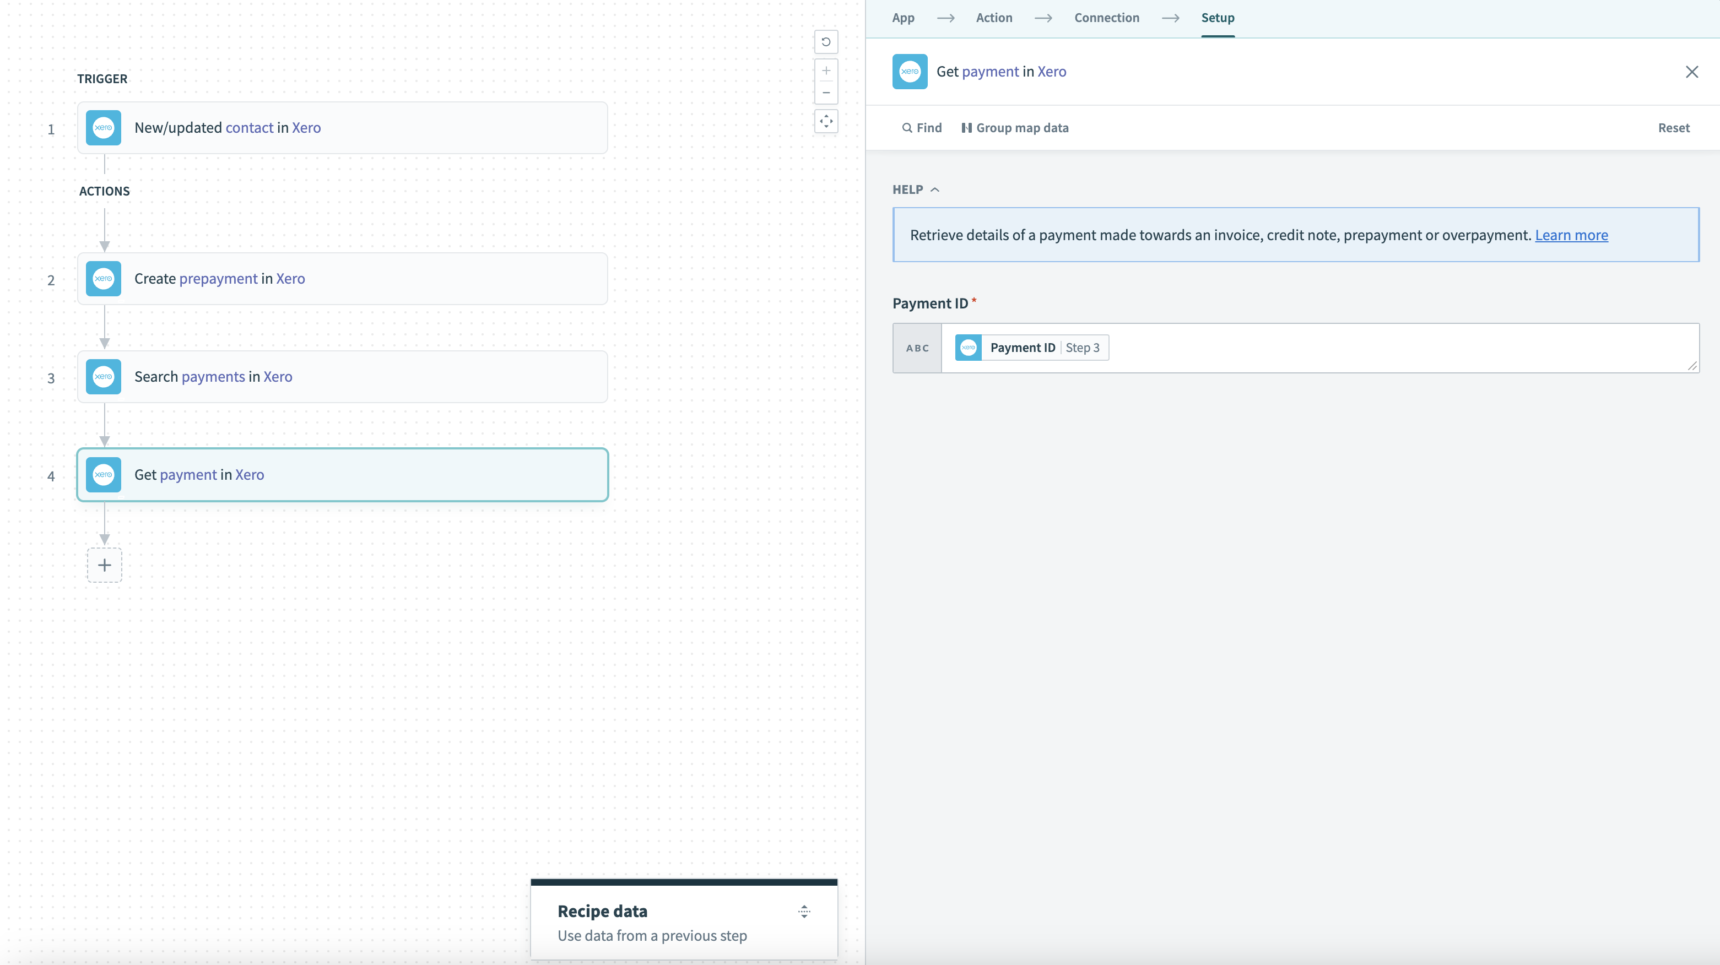Close the Get payment setup panel
This screenshot has height=965, width=1720.
[1691, 72]
